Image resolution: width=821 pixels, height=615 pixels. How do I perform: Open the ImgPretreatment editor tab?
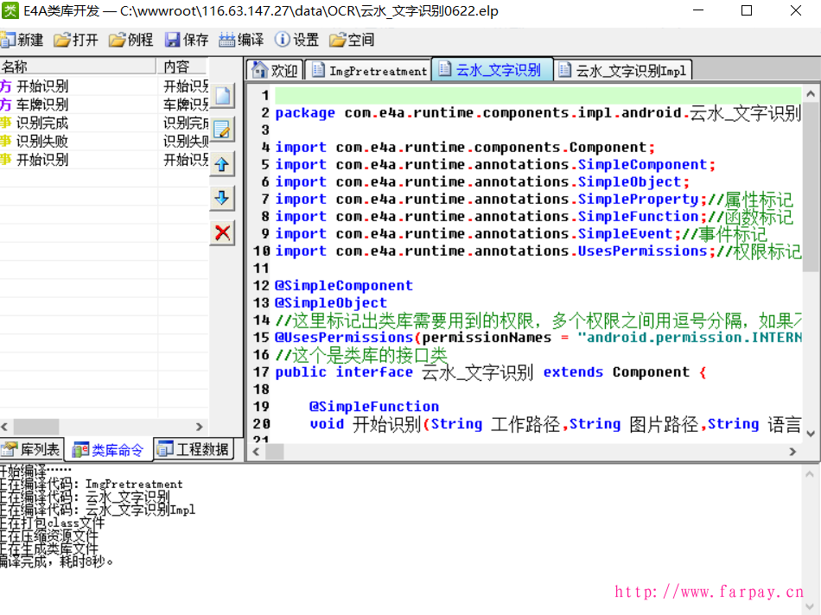point(369,71)
